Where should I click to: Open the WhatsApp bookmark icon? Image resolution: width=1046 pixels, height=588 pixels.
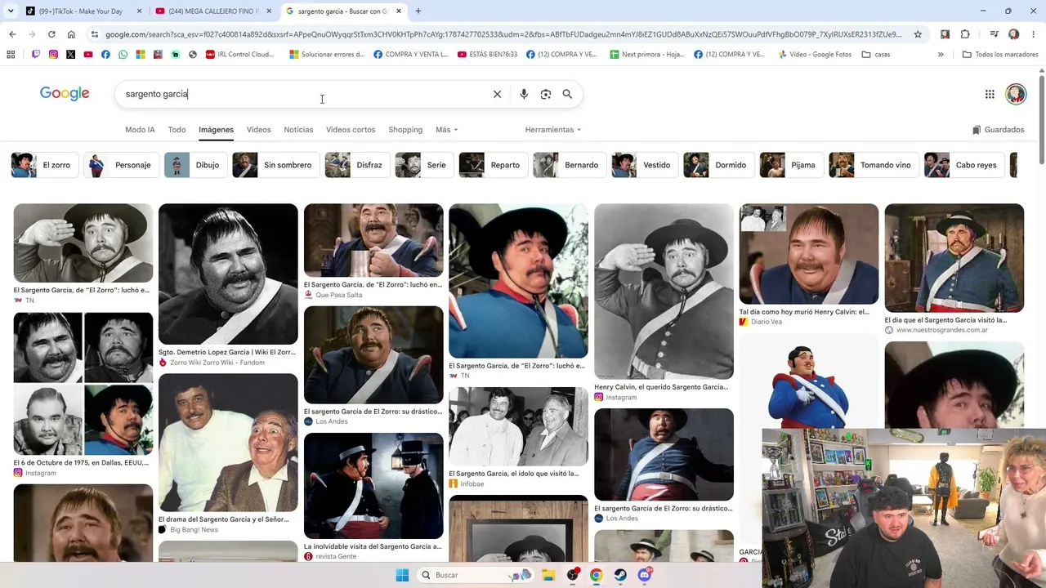click(x=123, y=55)
